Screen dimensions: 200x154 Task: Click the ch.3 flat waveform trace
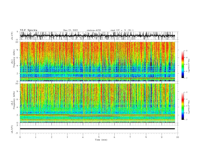[97, 129]
